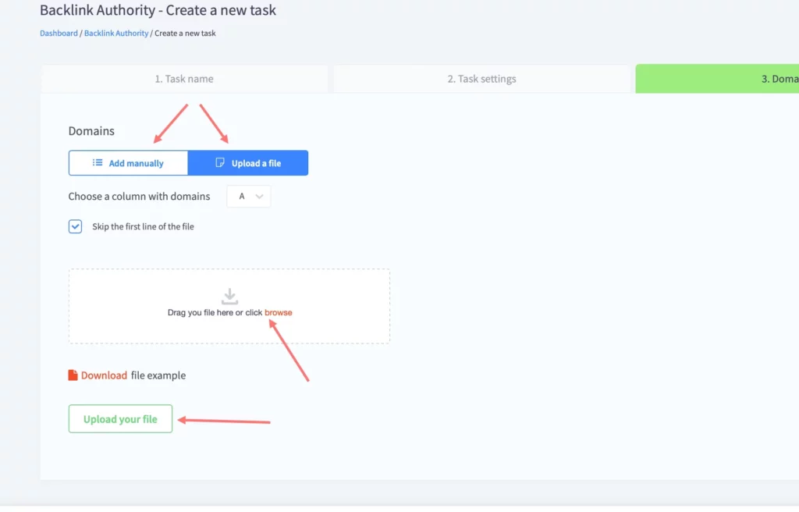Click the Dashboard breadcrumb link

point(59,33)
